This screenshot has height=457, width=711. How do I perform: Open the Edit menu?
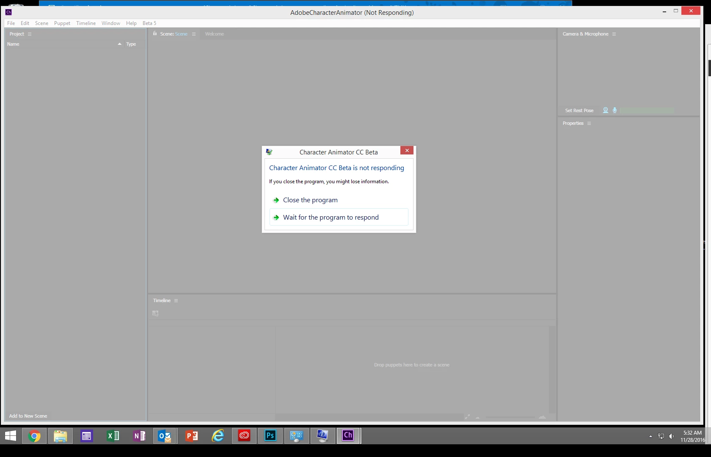coord(25,23)
